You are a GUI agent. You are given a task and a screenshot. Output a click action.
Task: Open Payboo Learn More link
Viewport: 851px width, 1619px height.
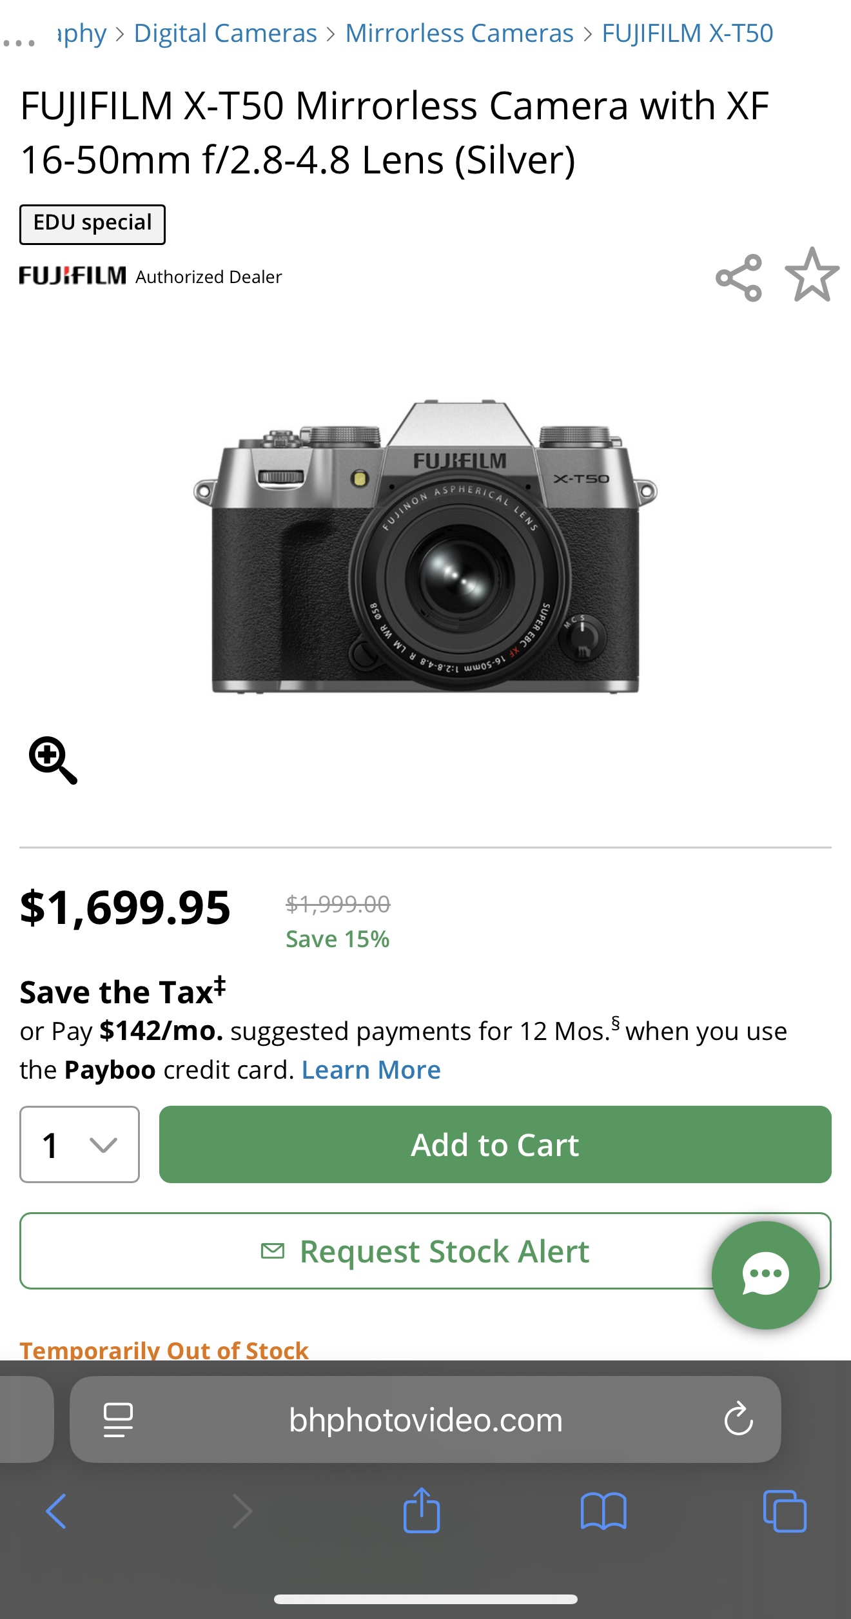(371, 1070)
